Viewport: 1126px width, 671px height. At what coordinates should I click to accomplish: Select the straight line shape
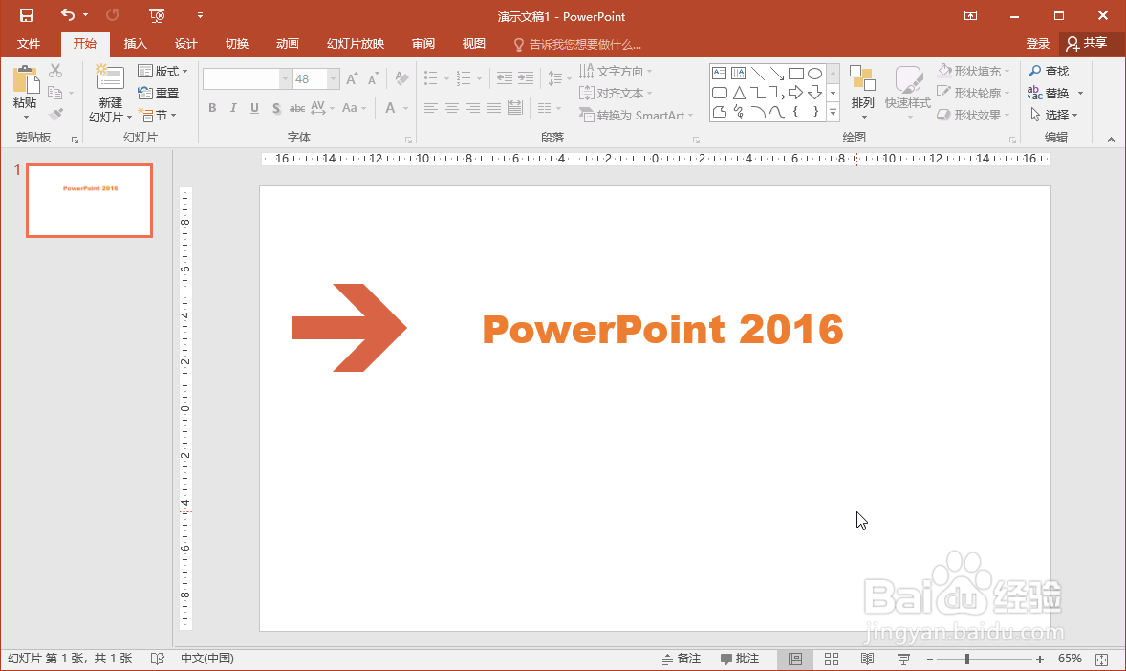point(758,74)
